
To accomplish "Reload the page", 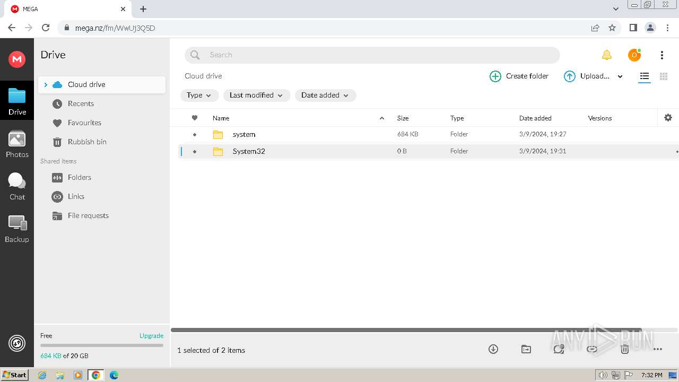I will [x=46, y=28].
